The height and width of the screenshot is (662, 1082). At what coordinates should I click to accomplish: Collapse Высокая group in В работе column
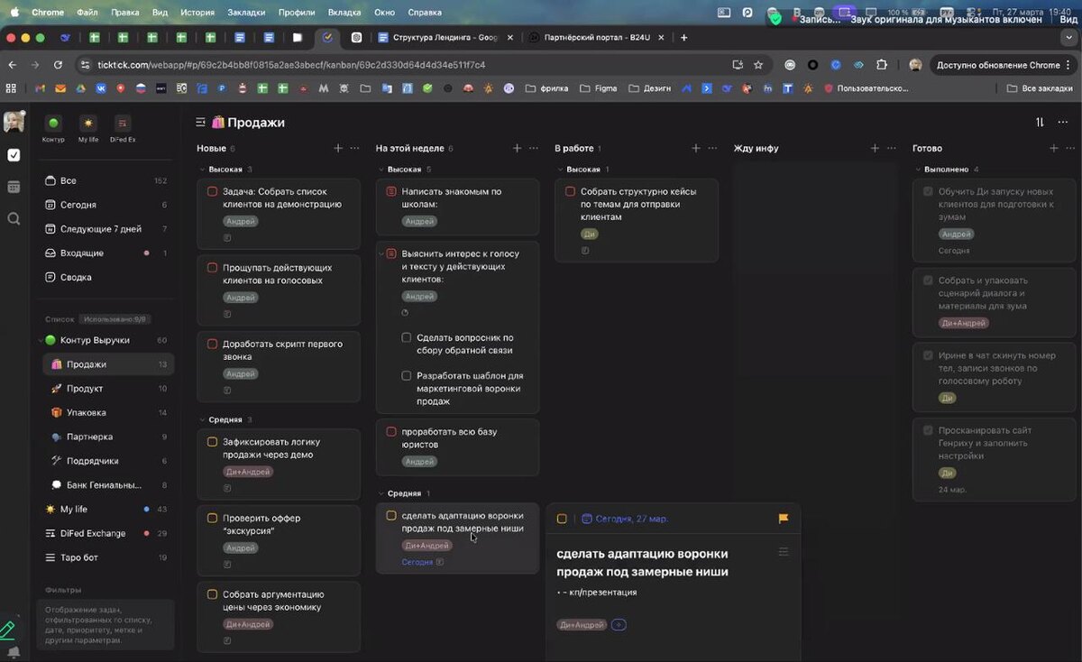(x=559, y=170)
